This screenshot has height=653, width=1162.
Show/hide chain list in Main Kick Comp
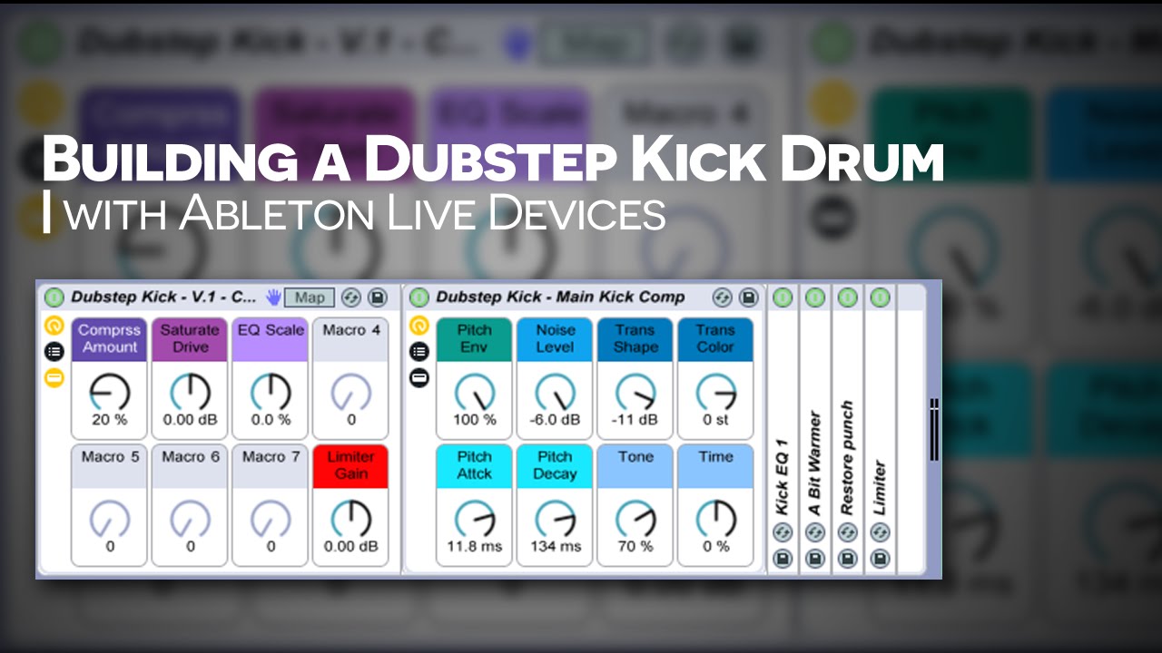tap(419, 352)
